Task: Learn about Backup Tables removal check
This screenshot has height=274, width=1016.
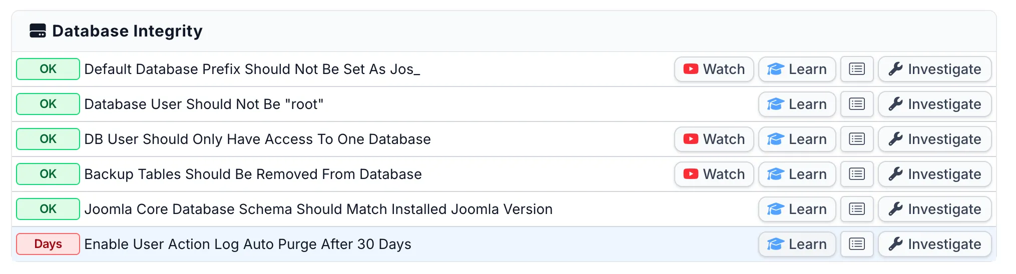Action: (x=797, y=174)
